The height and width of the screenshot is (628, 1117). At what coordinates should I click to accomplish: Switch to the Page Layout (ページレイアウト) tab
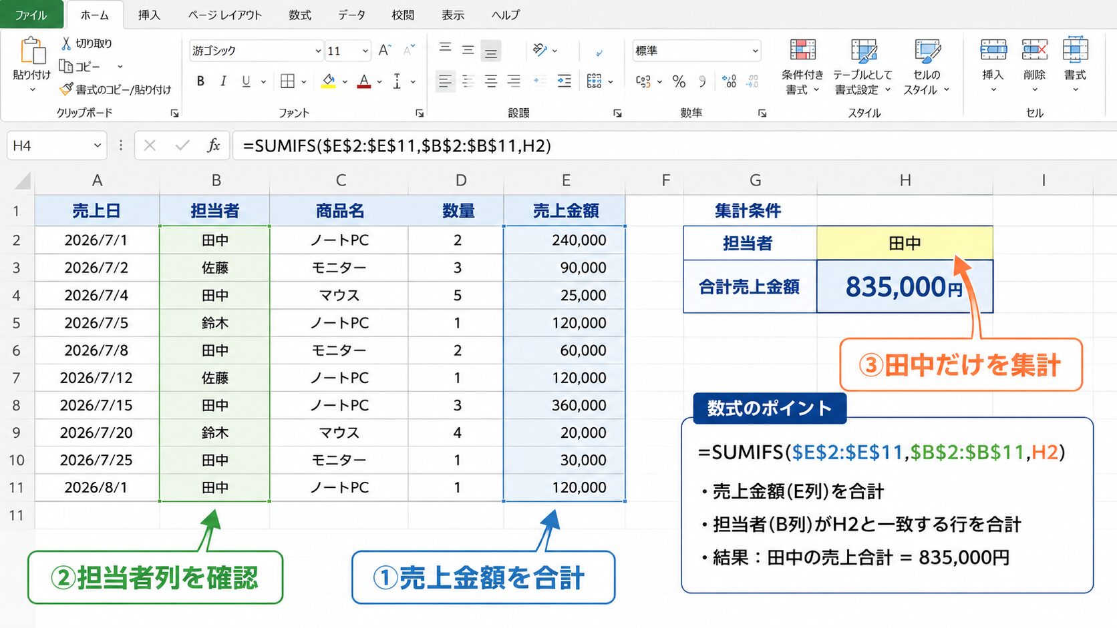225,15
